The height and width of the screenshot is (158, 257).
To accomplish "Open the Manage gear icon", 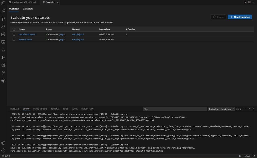I will (x=3, y=150).
